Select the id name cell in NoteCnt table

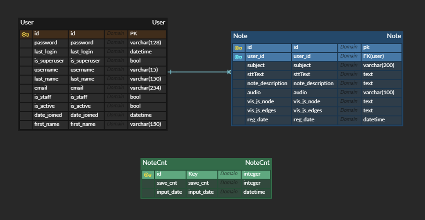[x=170, y=174]
